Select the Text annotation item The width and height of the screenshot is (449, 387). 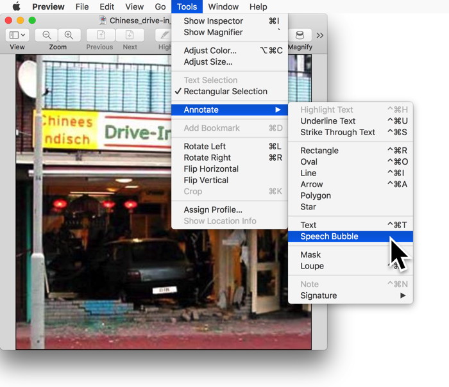click(x=350, y=225)
